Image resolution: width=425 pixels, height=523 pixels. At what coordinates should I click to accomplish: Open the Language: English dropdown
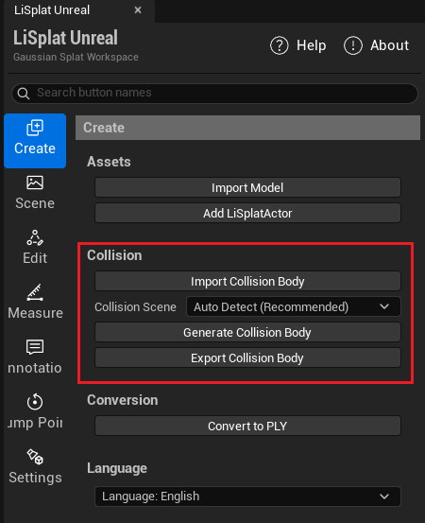pyautogui.click(x=247, y=497)
